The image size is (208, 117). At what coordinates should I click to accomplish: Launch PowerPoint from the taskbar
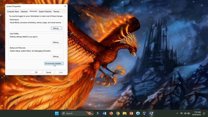(131, 113)
